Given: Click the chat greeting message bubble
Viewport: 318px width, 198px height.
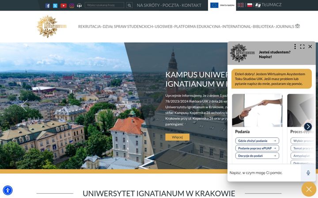Looking at the screenshot, I should pos(272,79).
